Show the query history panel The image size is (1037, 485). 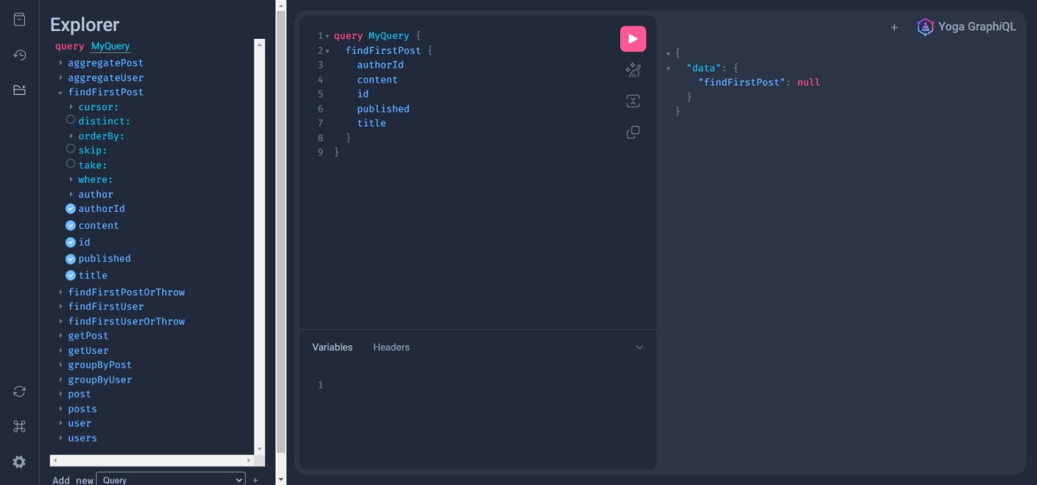20,55
